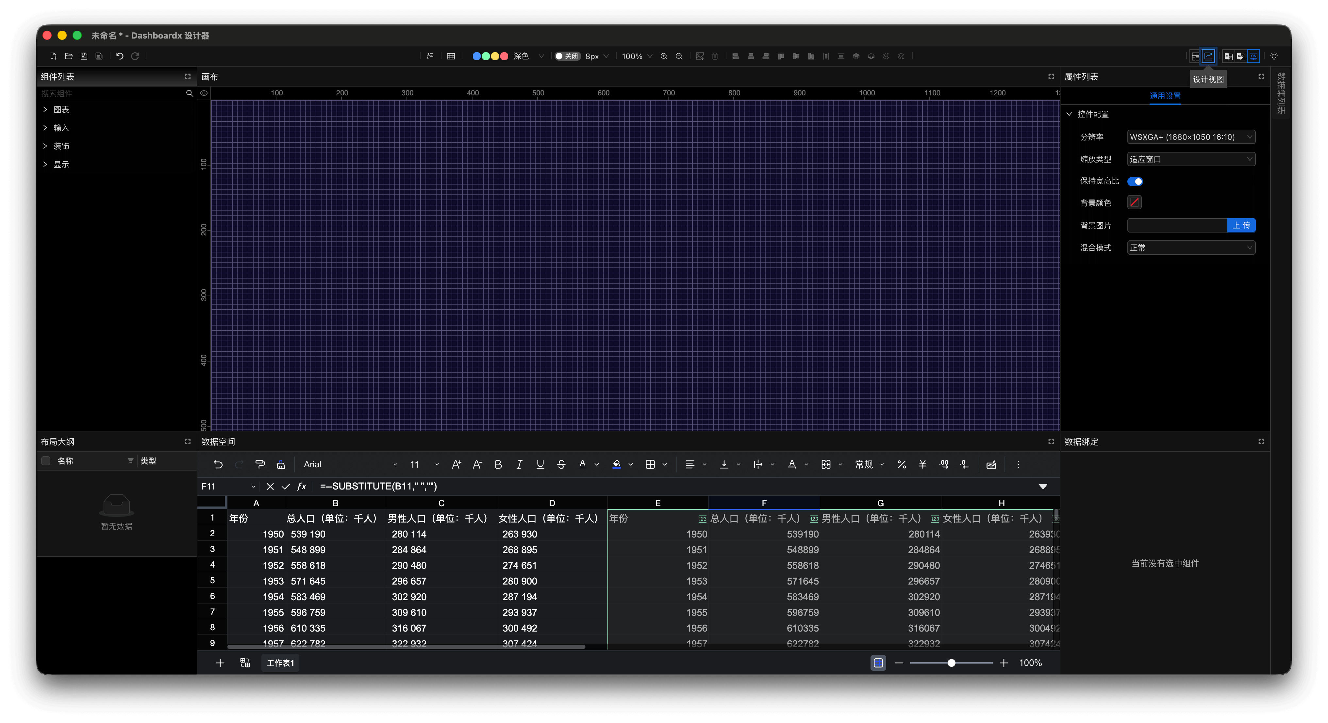1328x723 pixels.
Task: Add a new worksheet with plus icon
Action: coord(220,663)
